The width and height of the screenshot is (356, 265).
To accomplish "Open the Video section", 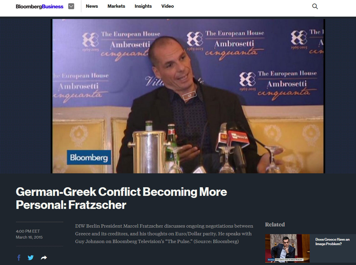I will tap(168, 6).
